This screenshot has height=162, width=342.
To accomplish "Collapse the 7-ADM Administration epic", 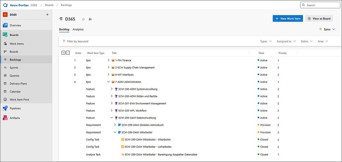I will point(109,82).
